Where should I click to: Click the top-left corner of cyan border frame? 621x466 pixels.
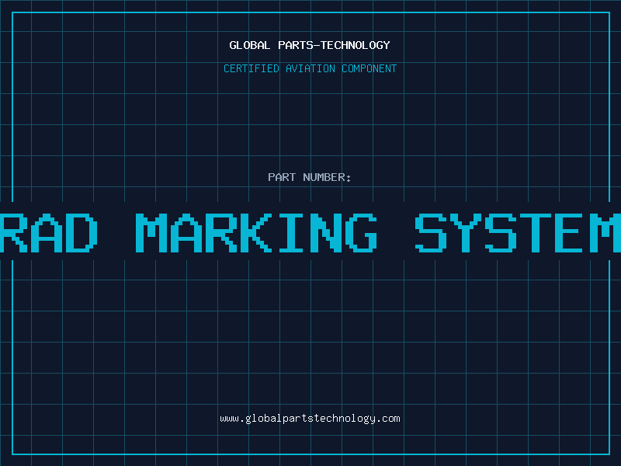point(12,12)
